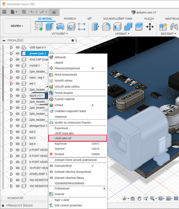179x209 pixels.
Task: Select the Press Pull tool
Action: coord(95,26)
